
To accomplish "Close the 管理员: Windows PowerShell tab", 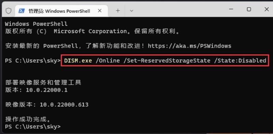I will pyautogui.click(x=100, y=11).
